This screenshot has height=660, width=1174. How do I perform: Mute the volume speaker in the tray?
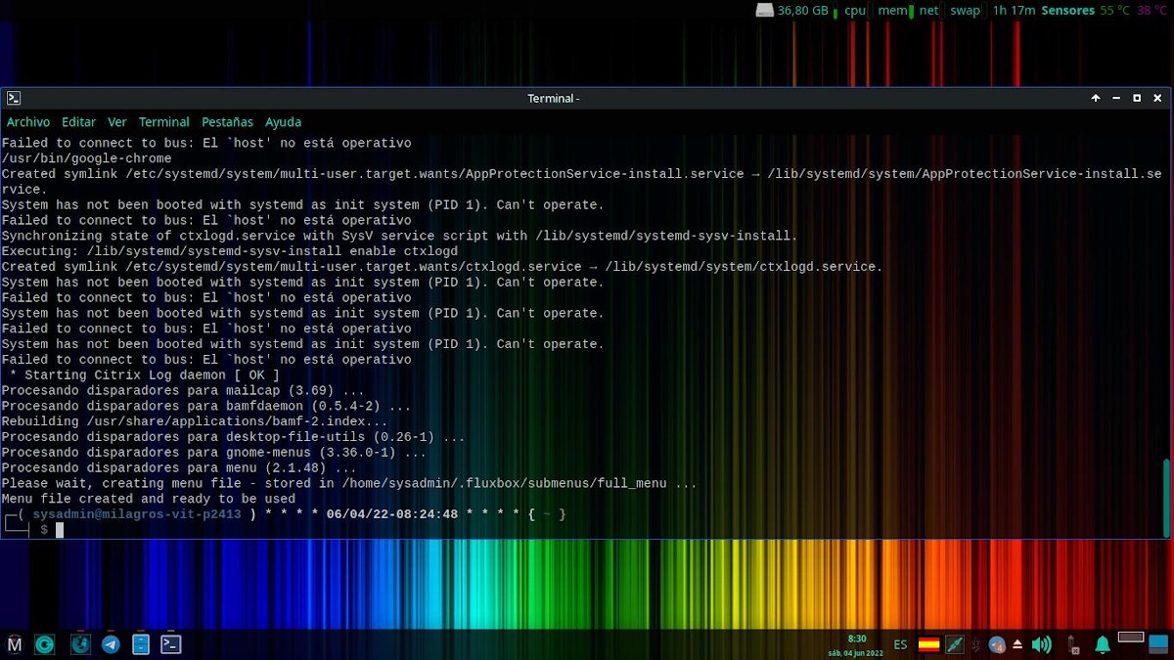(1041, 644)
